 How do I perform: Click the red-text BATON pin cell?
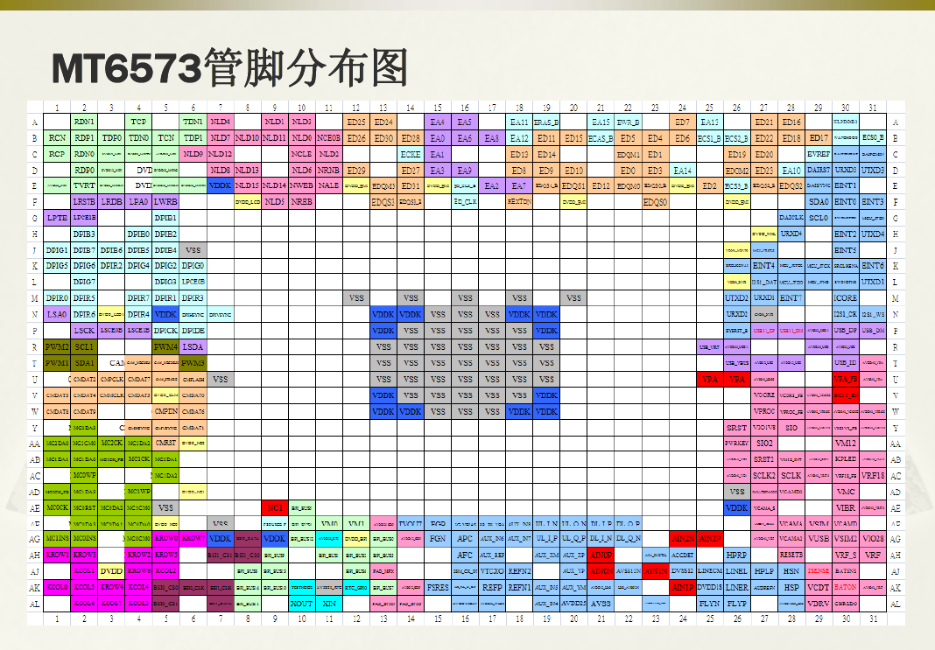[x=846, y=587]
